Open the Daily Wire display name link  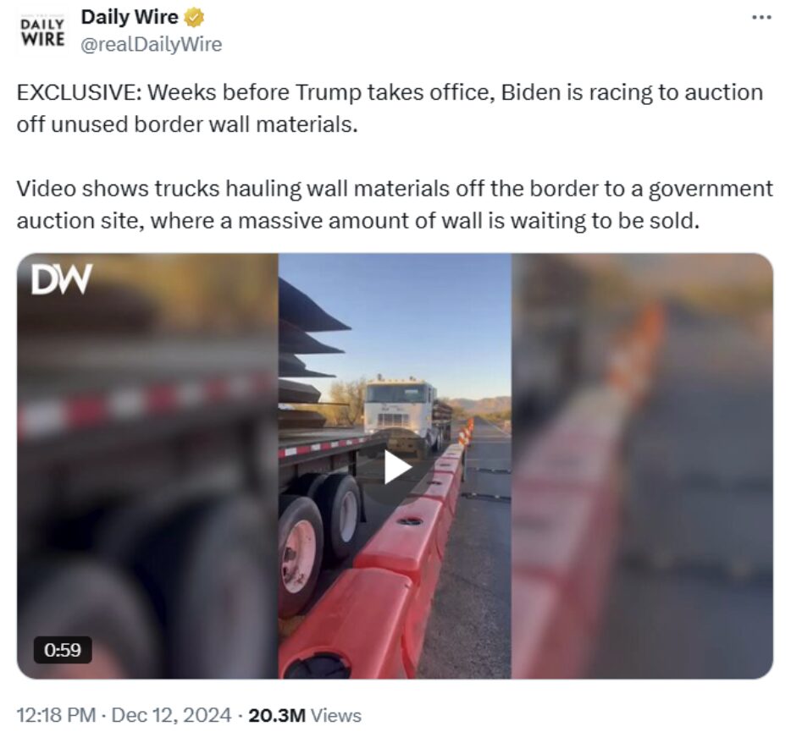pyautogui.click(x=130, y=17)
